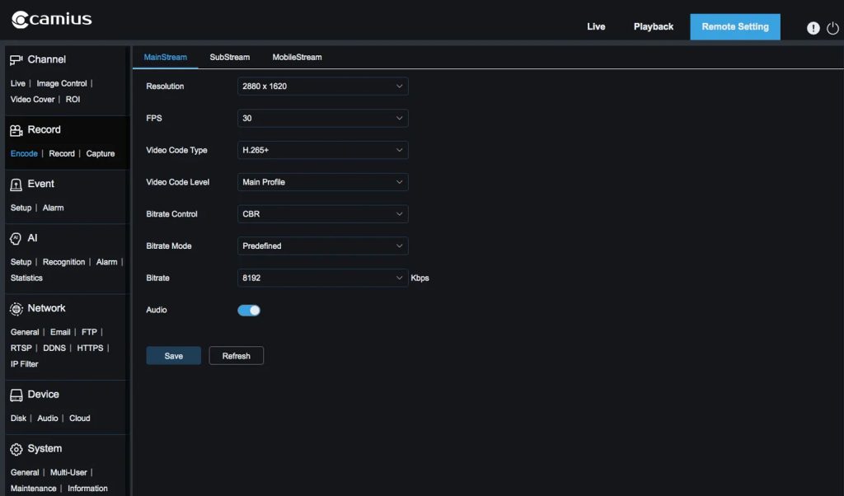Open the Resolution dropdown
Image resolution: width=844 pixels, height=496 pixels.
(322, 87)
